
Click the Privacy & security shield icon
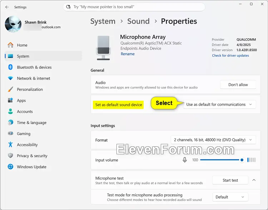pos(10,156)
